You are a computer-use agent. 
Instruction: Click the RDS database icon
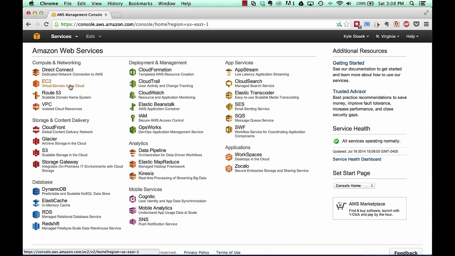pos(36,214)
